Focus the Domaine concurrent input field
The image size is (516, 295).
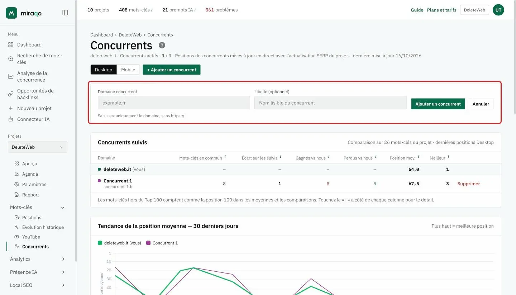[x=174, y=103]
